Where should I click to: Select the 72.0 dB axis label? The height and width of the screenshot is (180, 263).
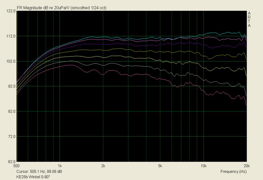pos(12,137)
